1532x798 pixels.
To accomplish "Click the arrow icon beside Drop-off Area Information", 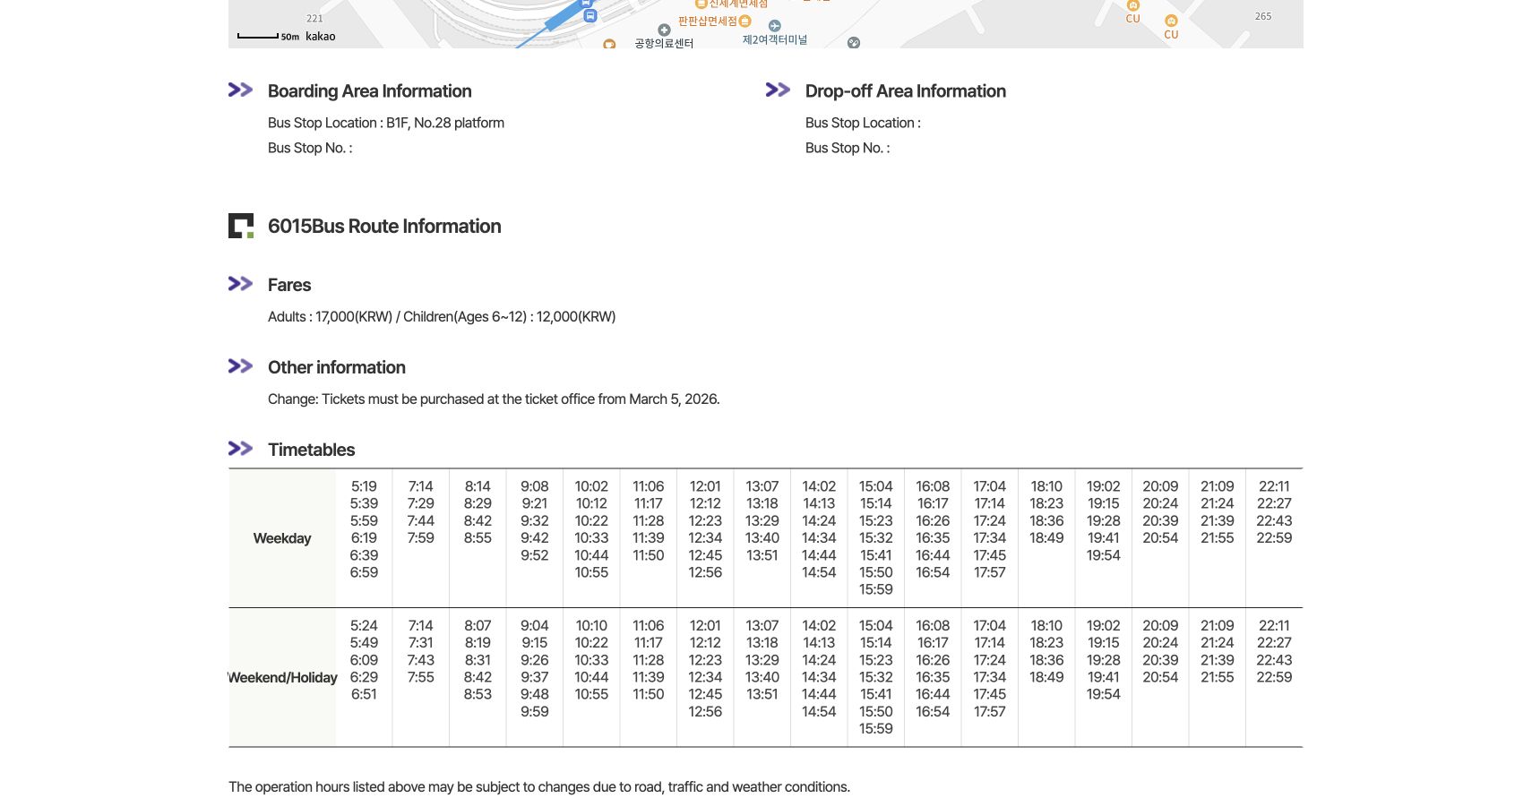I will (x=778, y=90).
